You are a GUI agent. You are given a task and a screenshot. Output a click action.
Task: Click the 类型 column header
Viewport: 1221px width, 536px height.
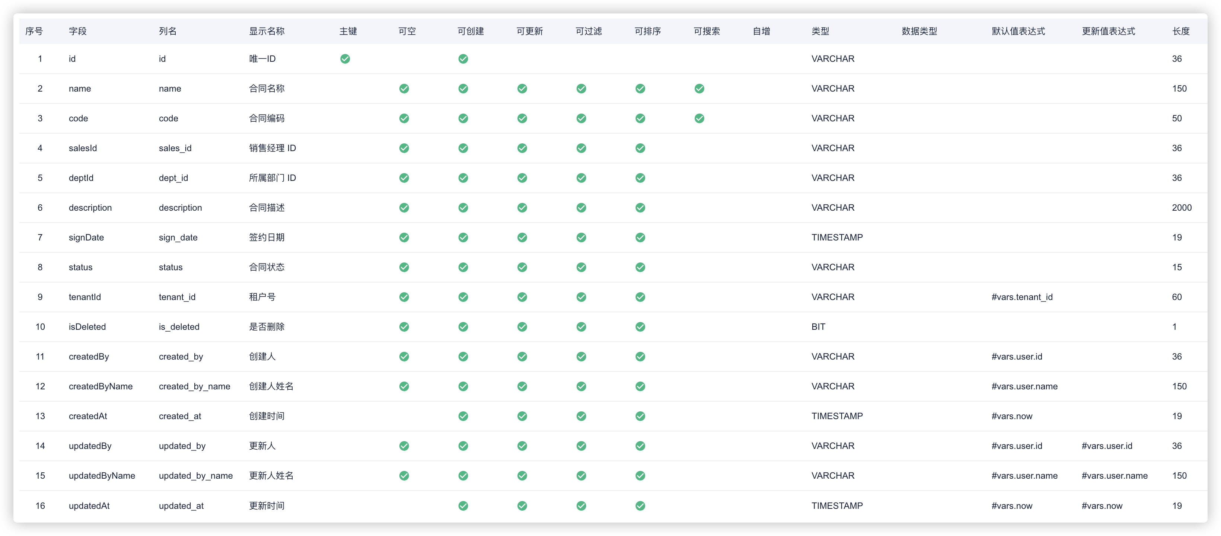coord(820,31)
